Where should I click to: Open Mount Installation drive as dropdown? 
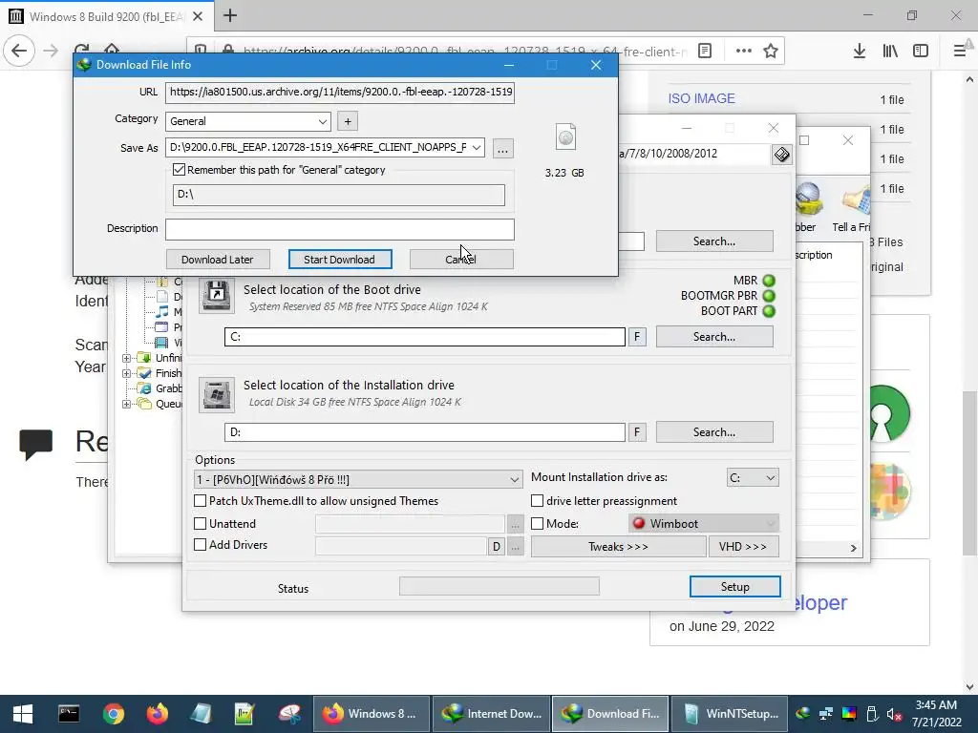(x=753, y=478)
